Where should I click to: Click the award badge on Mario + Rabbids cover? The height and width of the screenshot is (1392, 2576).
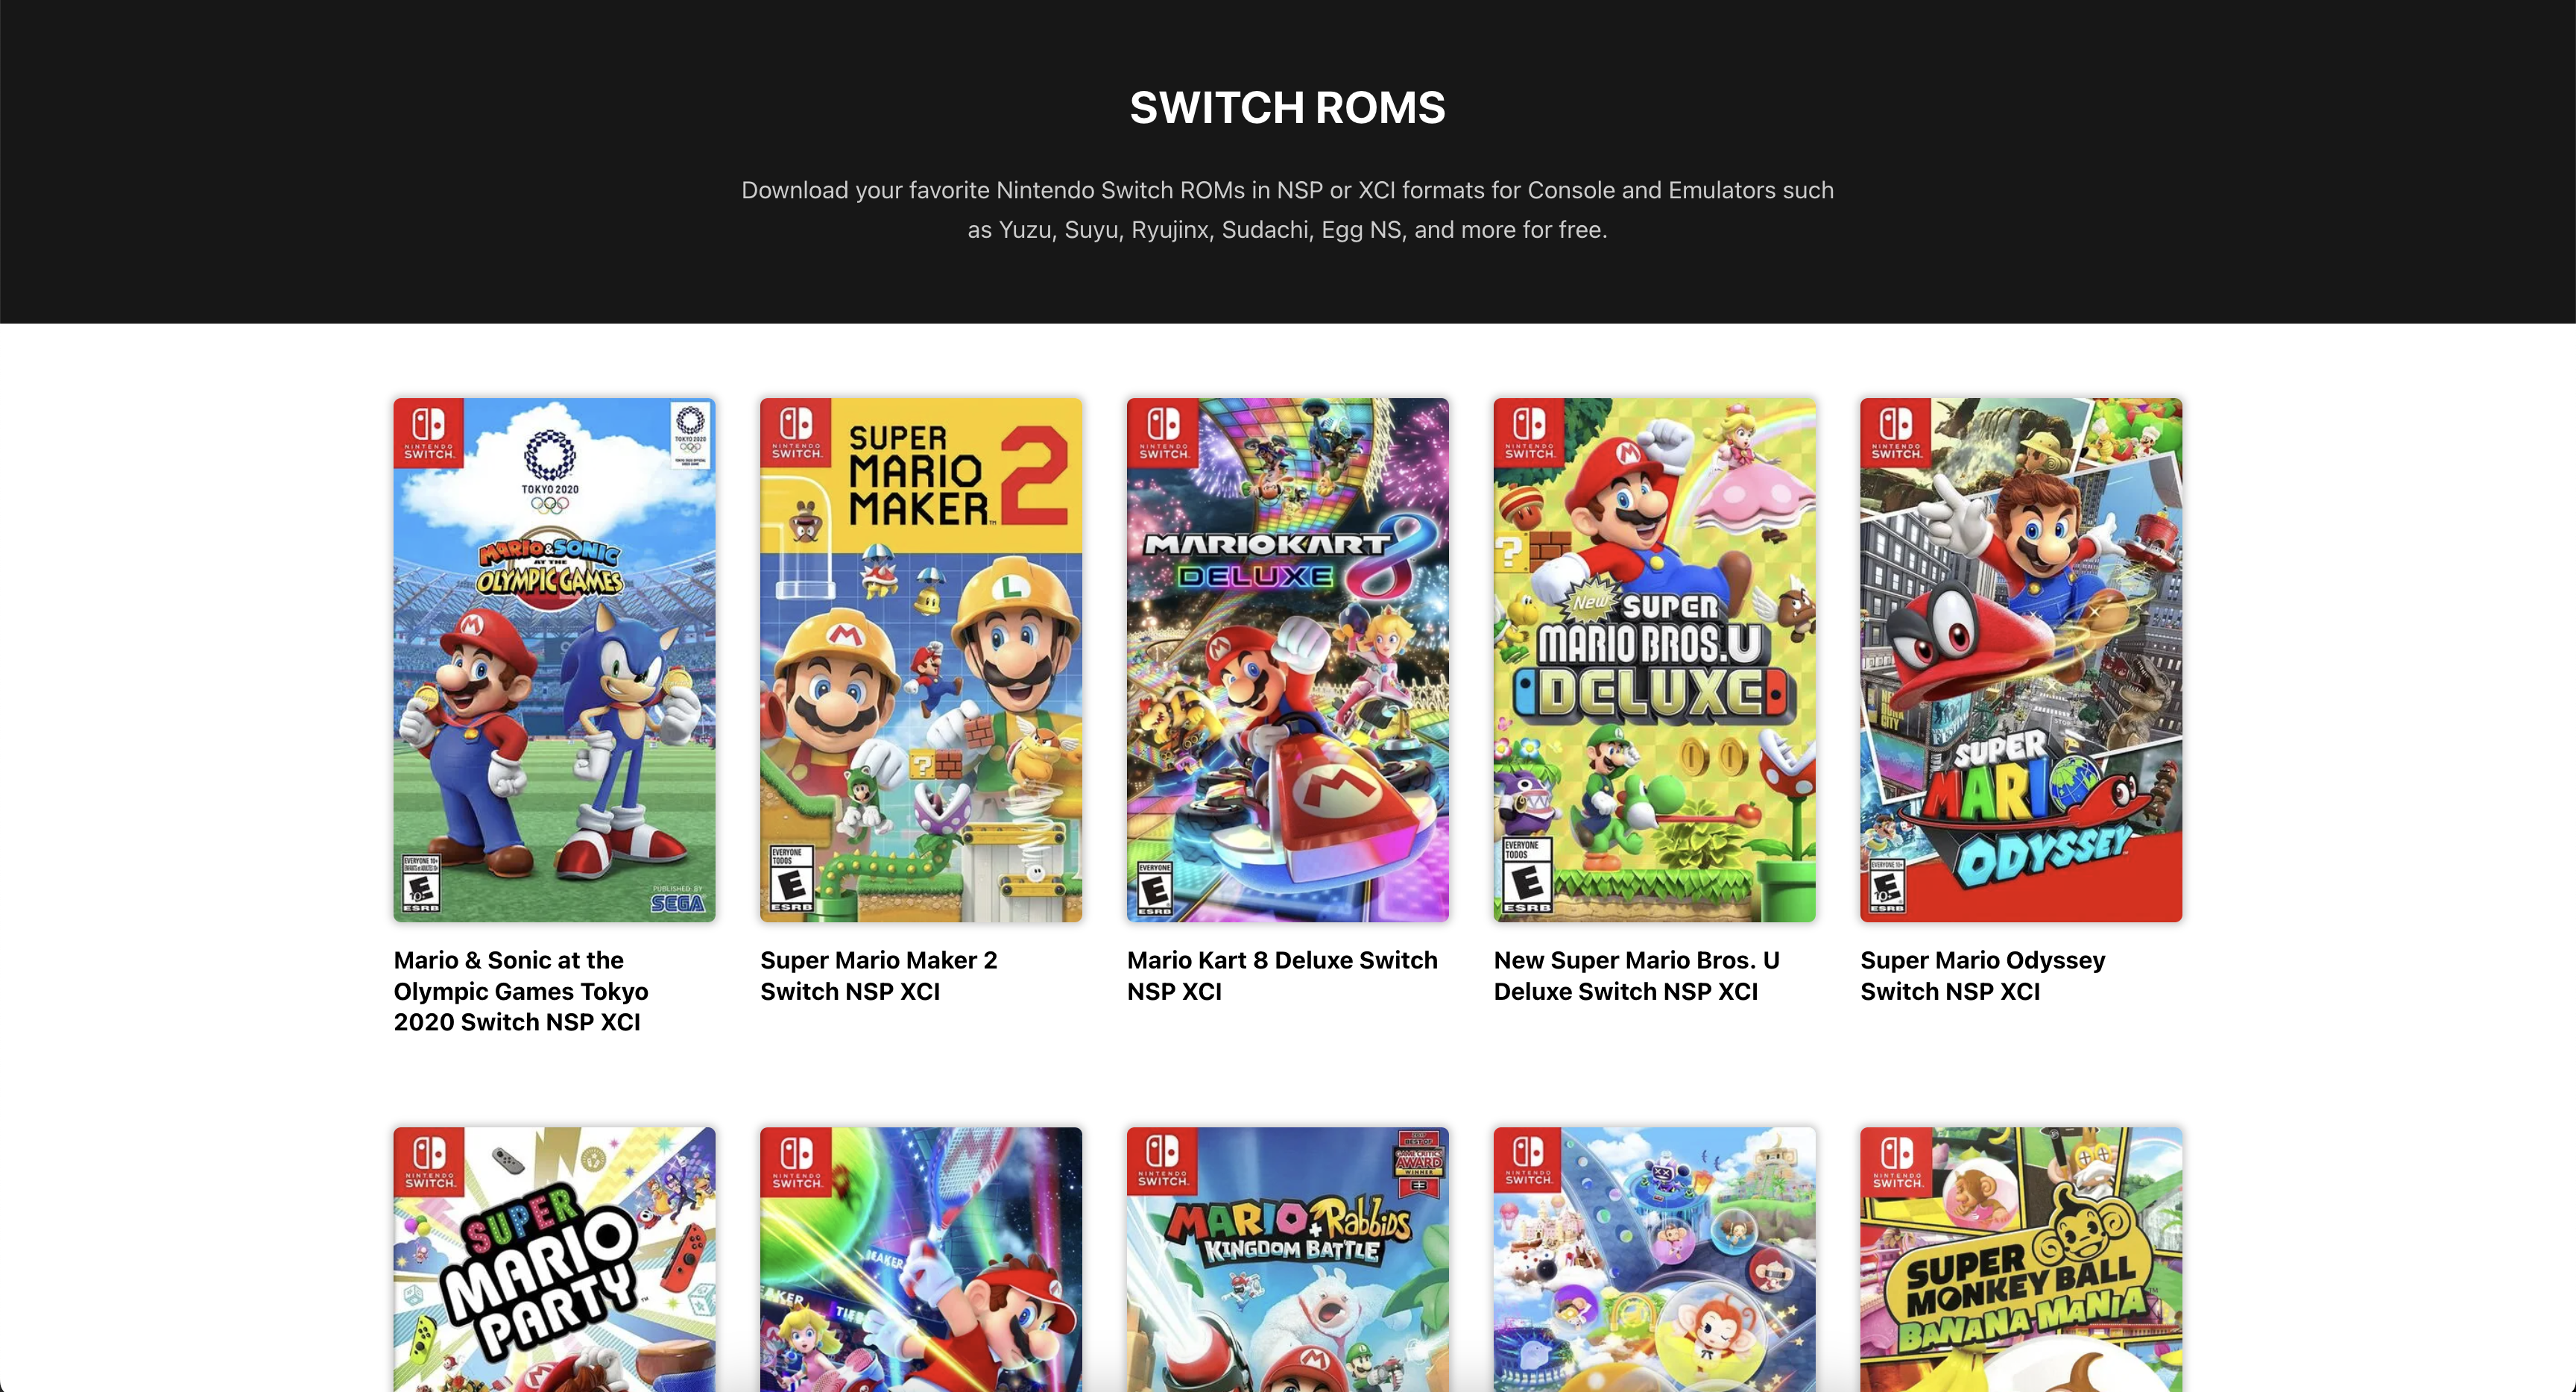pyautogui.click(x=1419, y=1162)
